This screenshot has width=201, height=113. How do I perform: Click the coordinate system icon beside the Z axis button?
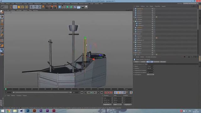[43, 7]
